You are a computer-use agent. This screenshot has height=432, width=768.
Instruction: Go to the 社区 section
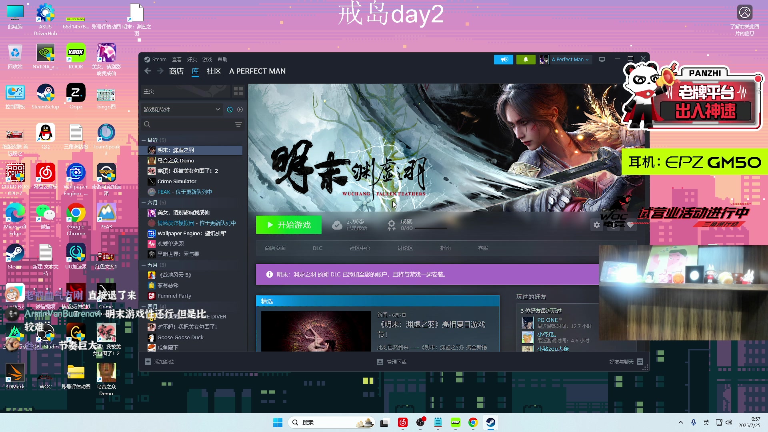[x=214, y=71]
